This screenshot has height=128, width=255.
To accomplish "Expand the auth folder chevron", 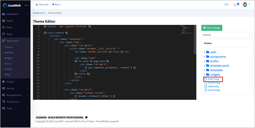I will tap(204, 52).
